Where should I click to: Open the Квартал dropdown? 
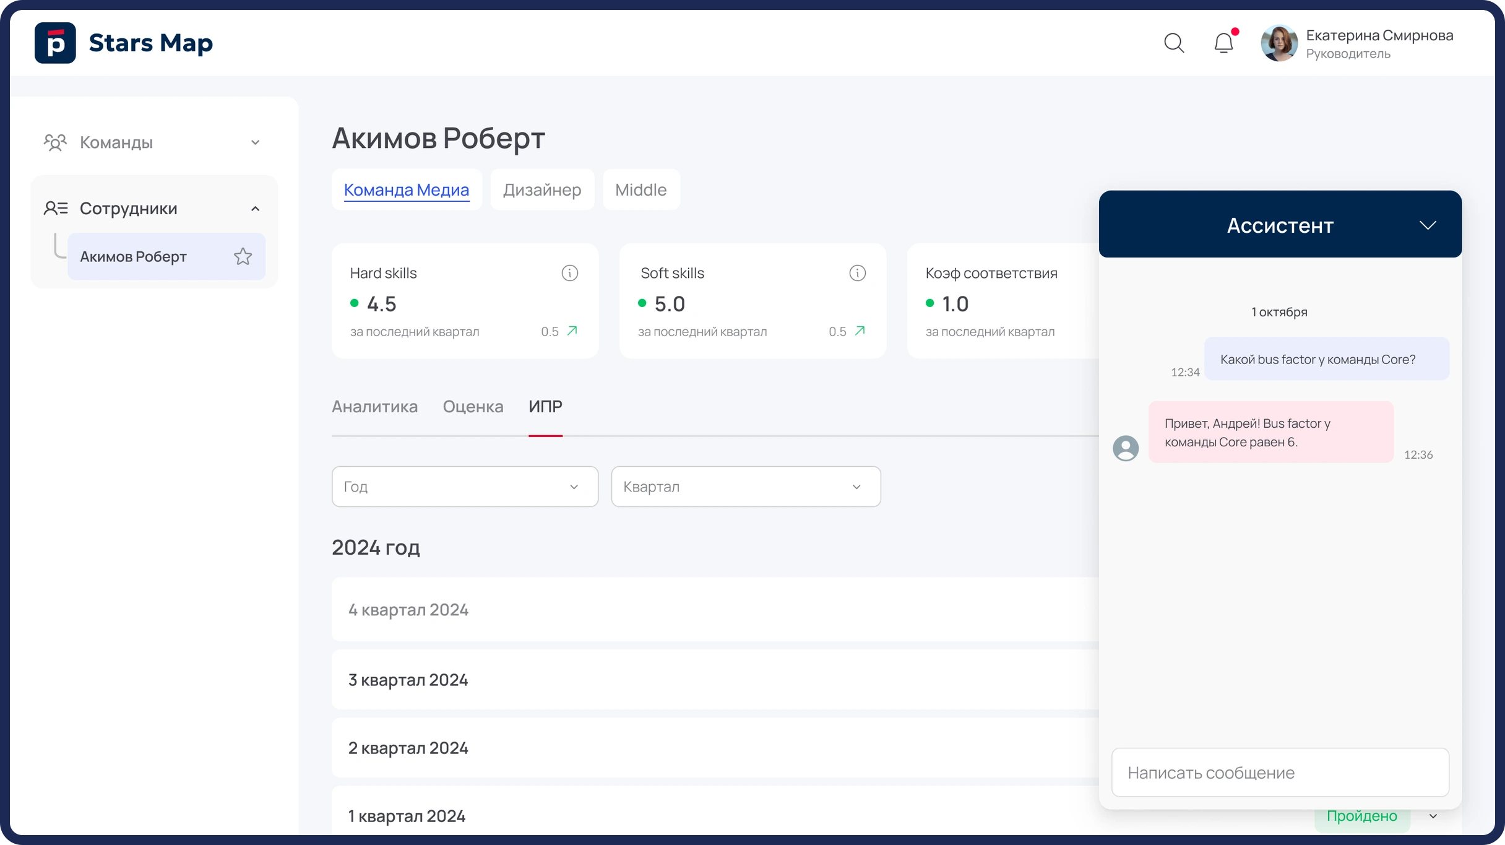click(x=746, y=487)
